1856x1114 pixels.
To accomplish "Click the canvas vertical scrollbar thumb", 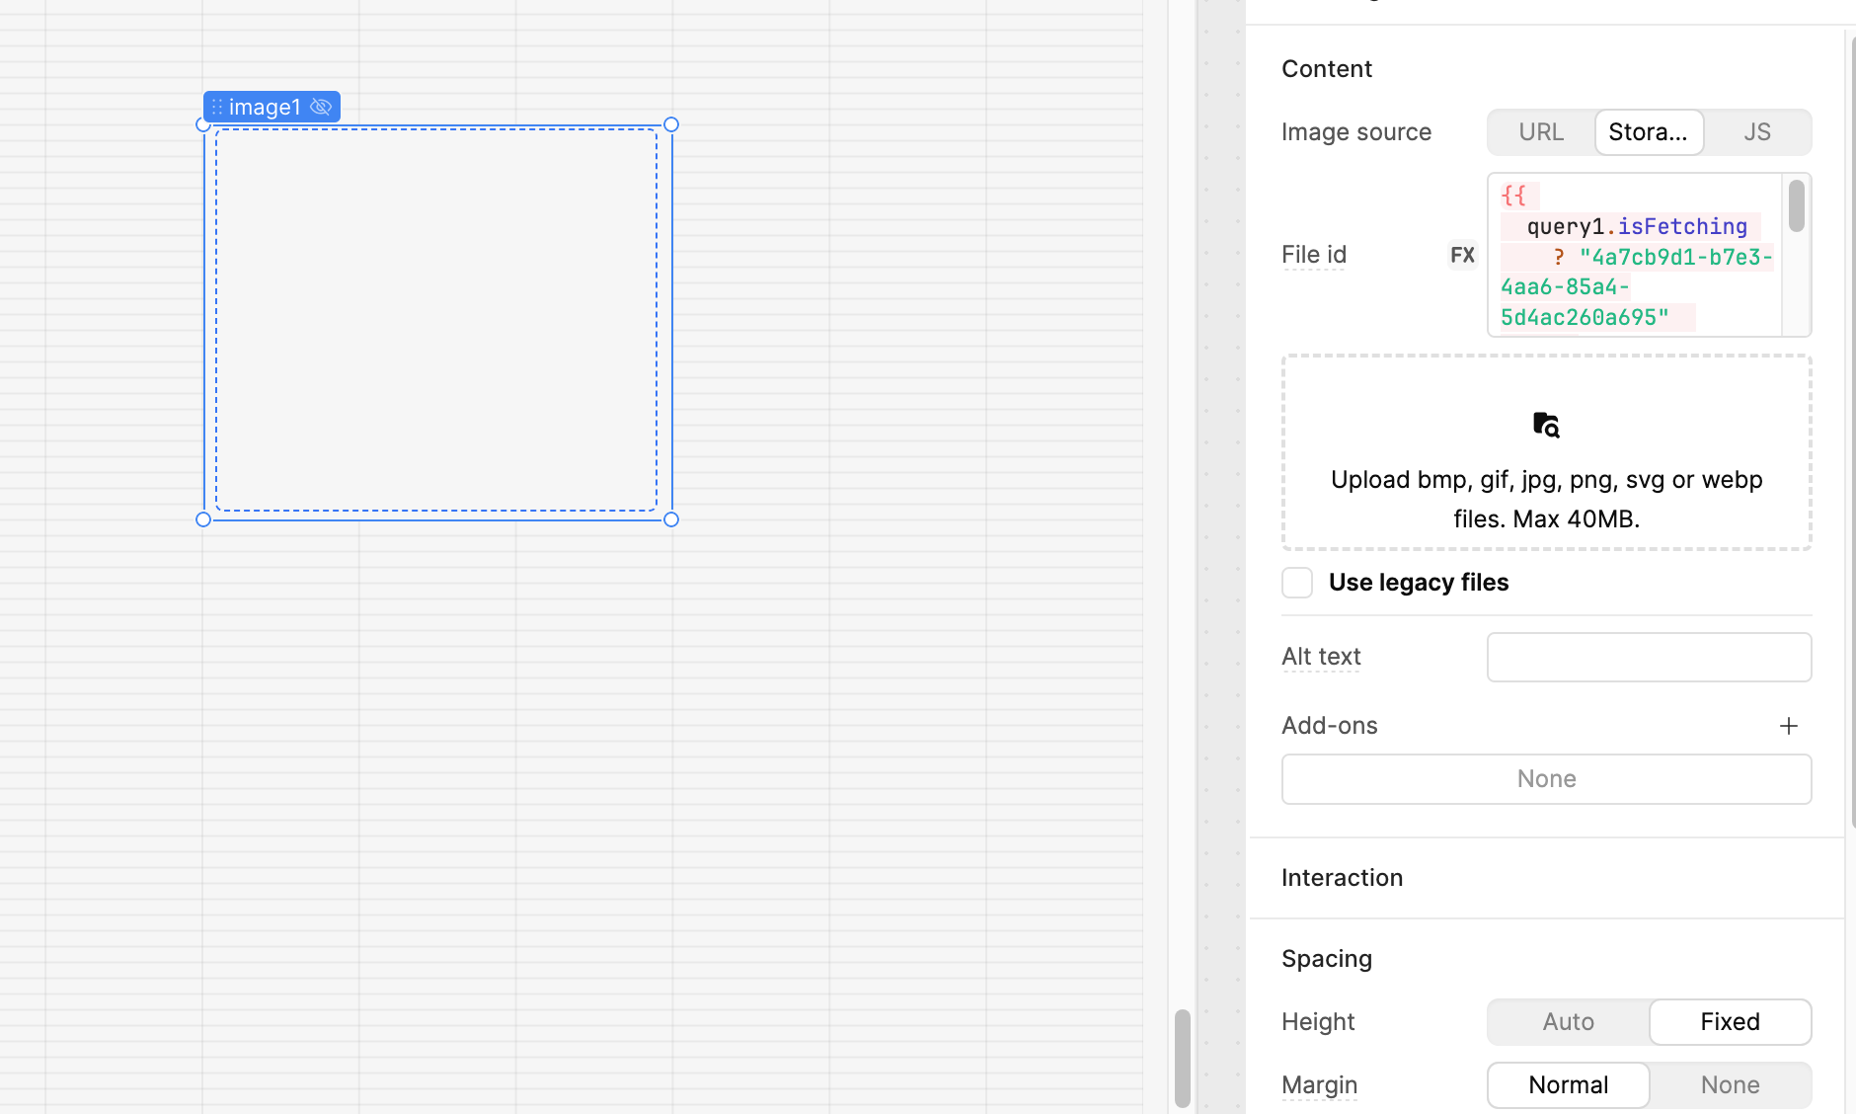I will (x=1182, y=1058).
